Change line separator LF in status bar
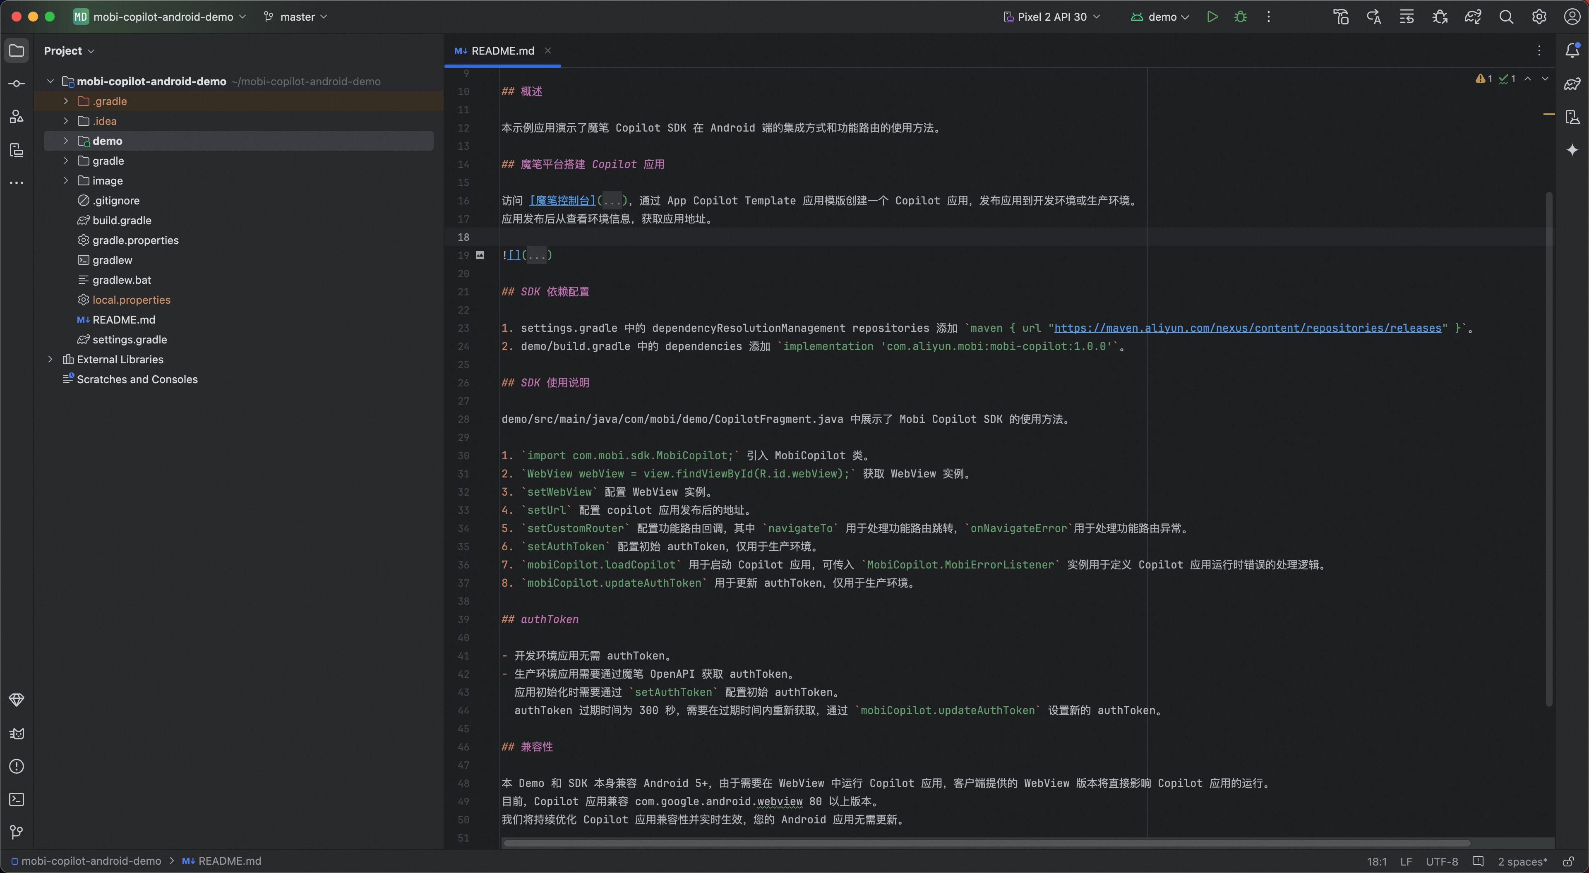The height and width of the screenshot is (873, 1589). 1406,861
